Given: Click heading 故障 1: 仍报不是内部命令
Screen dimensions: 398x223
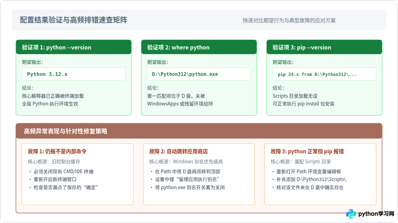Looking at the screenshot, I should pos(57,151).
